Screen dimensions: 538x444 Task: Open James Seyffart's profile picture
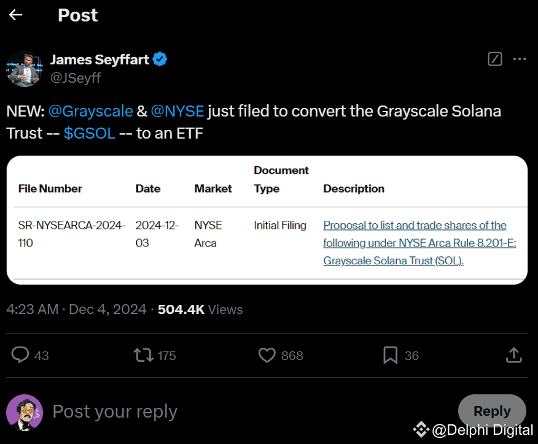click(24, 68)
